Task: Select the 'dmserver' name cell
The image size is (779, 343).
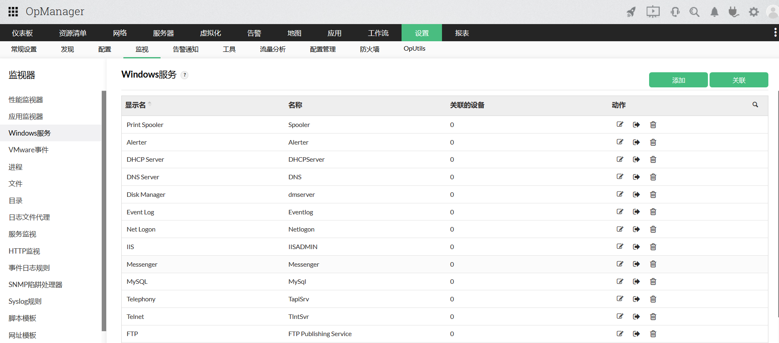Action: (x=301, y=194)
